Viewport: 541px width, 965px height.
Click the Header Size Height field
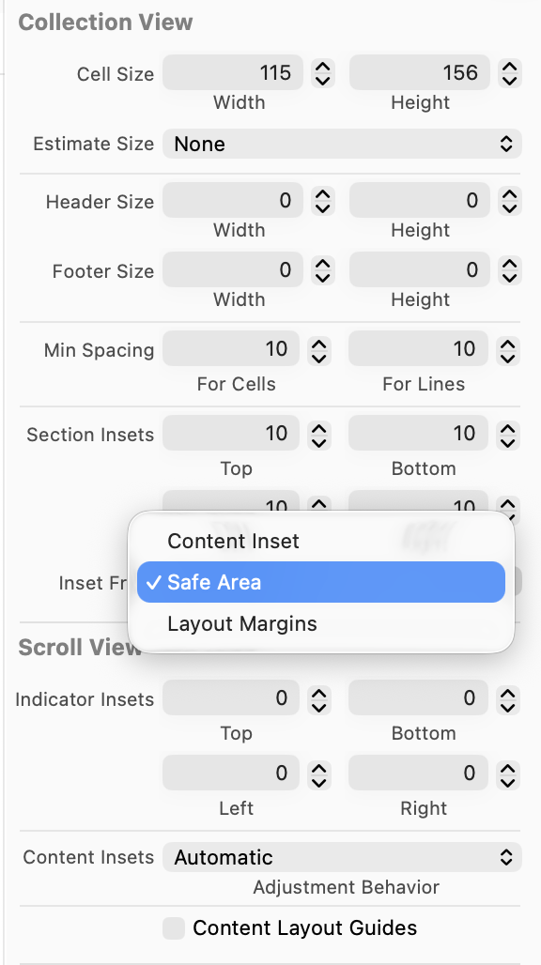click(420, 201)
